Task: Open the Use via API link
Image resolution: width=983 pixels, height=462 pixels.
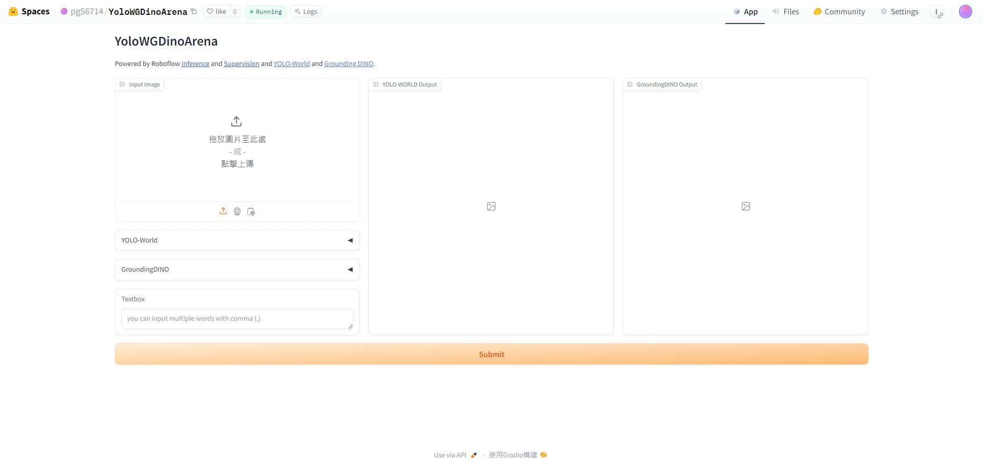Action: point(455,455)
